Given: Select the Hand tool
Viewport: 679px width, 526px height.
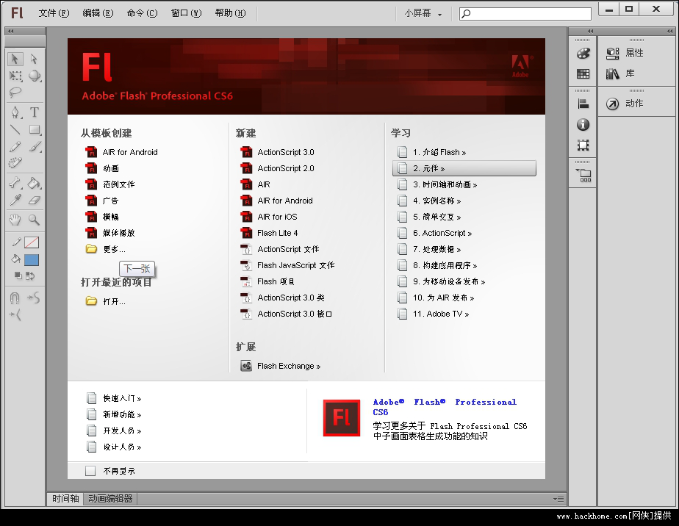Looking at the screenshot, I should click(15, 220).
